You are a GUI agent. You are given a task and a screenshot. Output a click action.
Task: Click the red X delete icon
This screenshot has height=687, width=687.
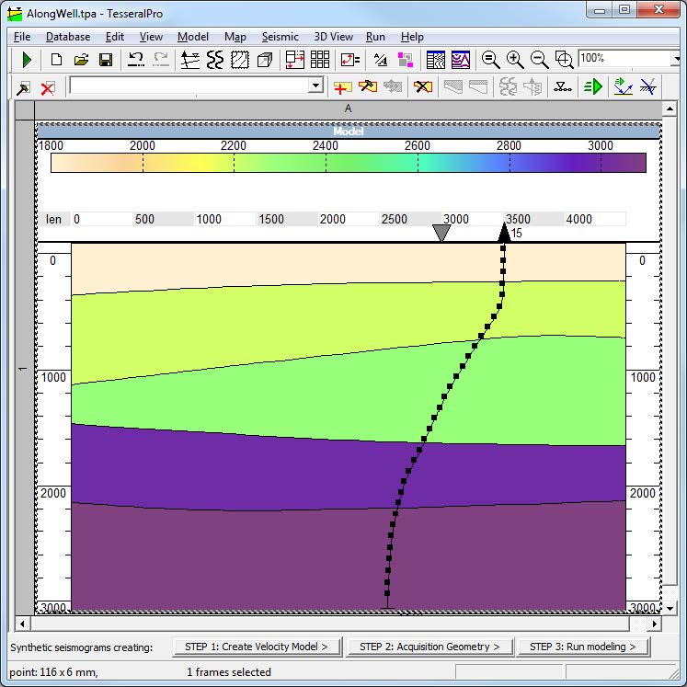click(48, 86)
